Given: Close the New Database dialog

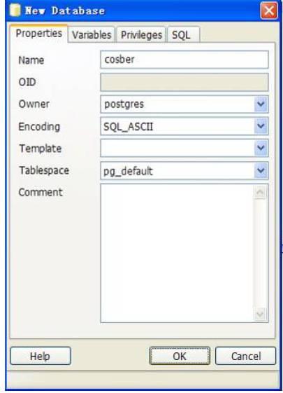Looking at the screenshot, I should 269,11.
